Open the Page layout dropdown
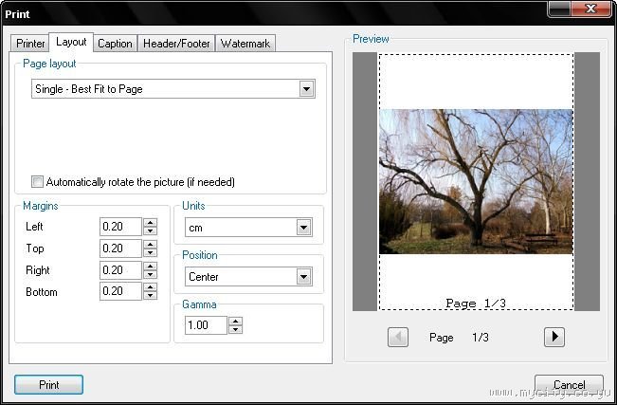 (x=306, y=89)
